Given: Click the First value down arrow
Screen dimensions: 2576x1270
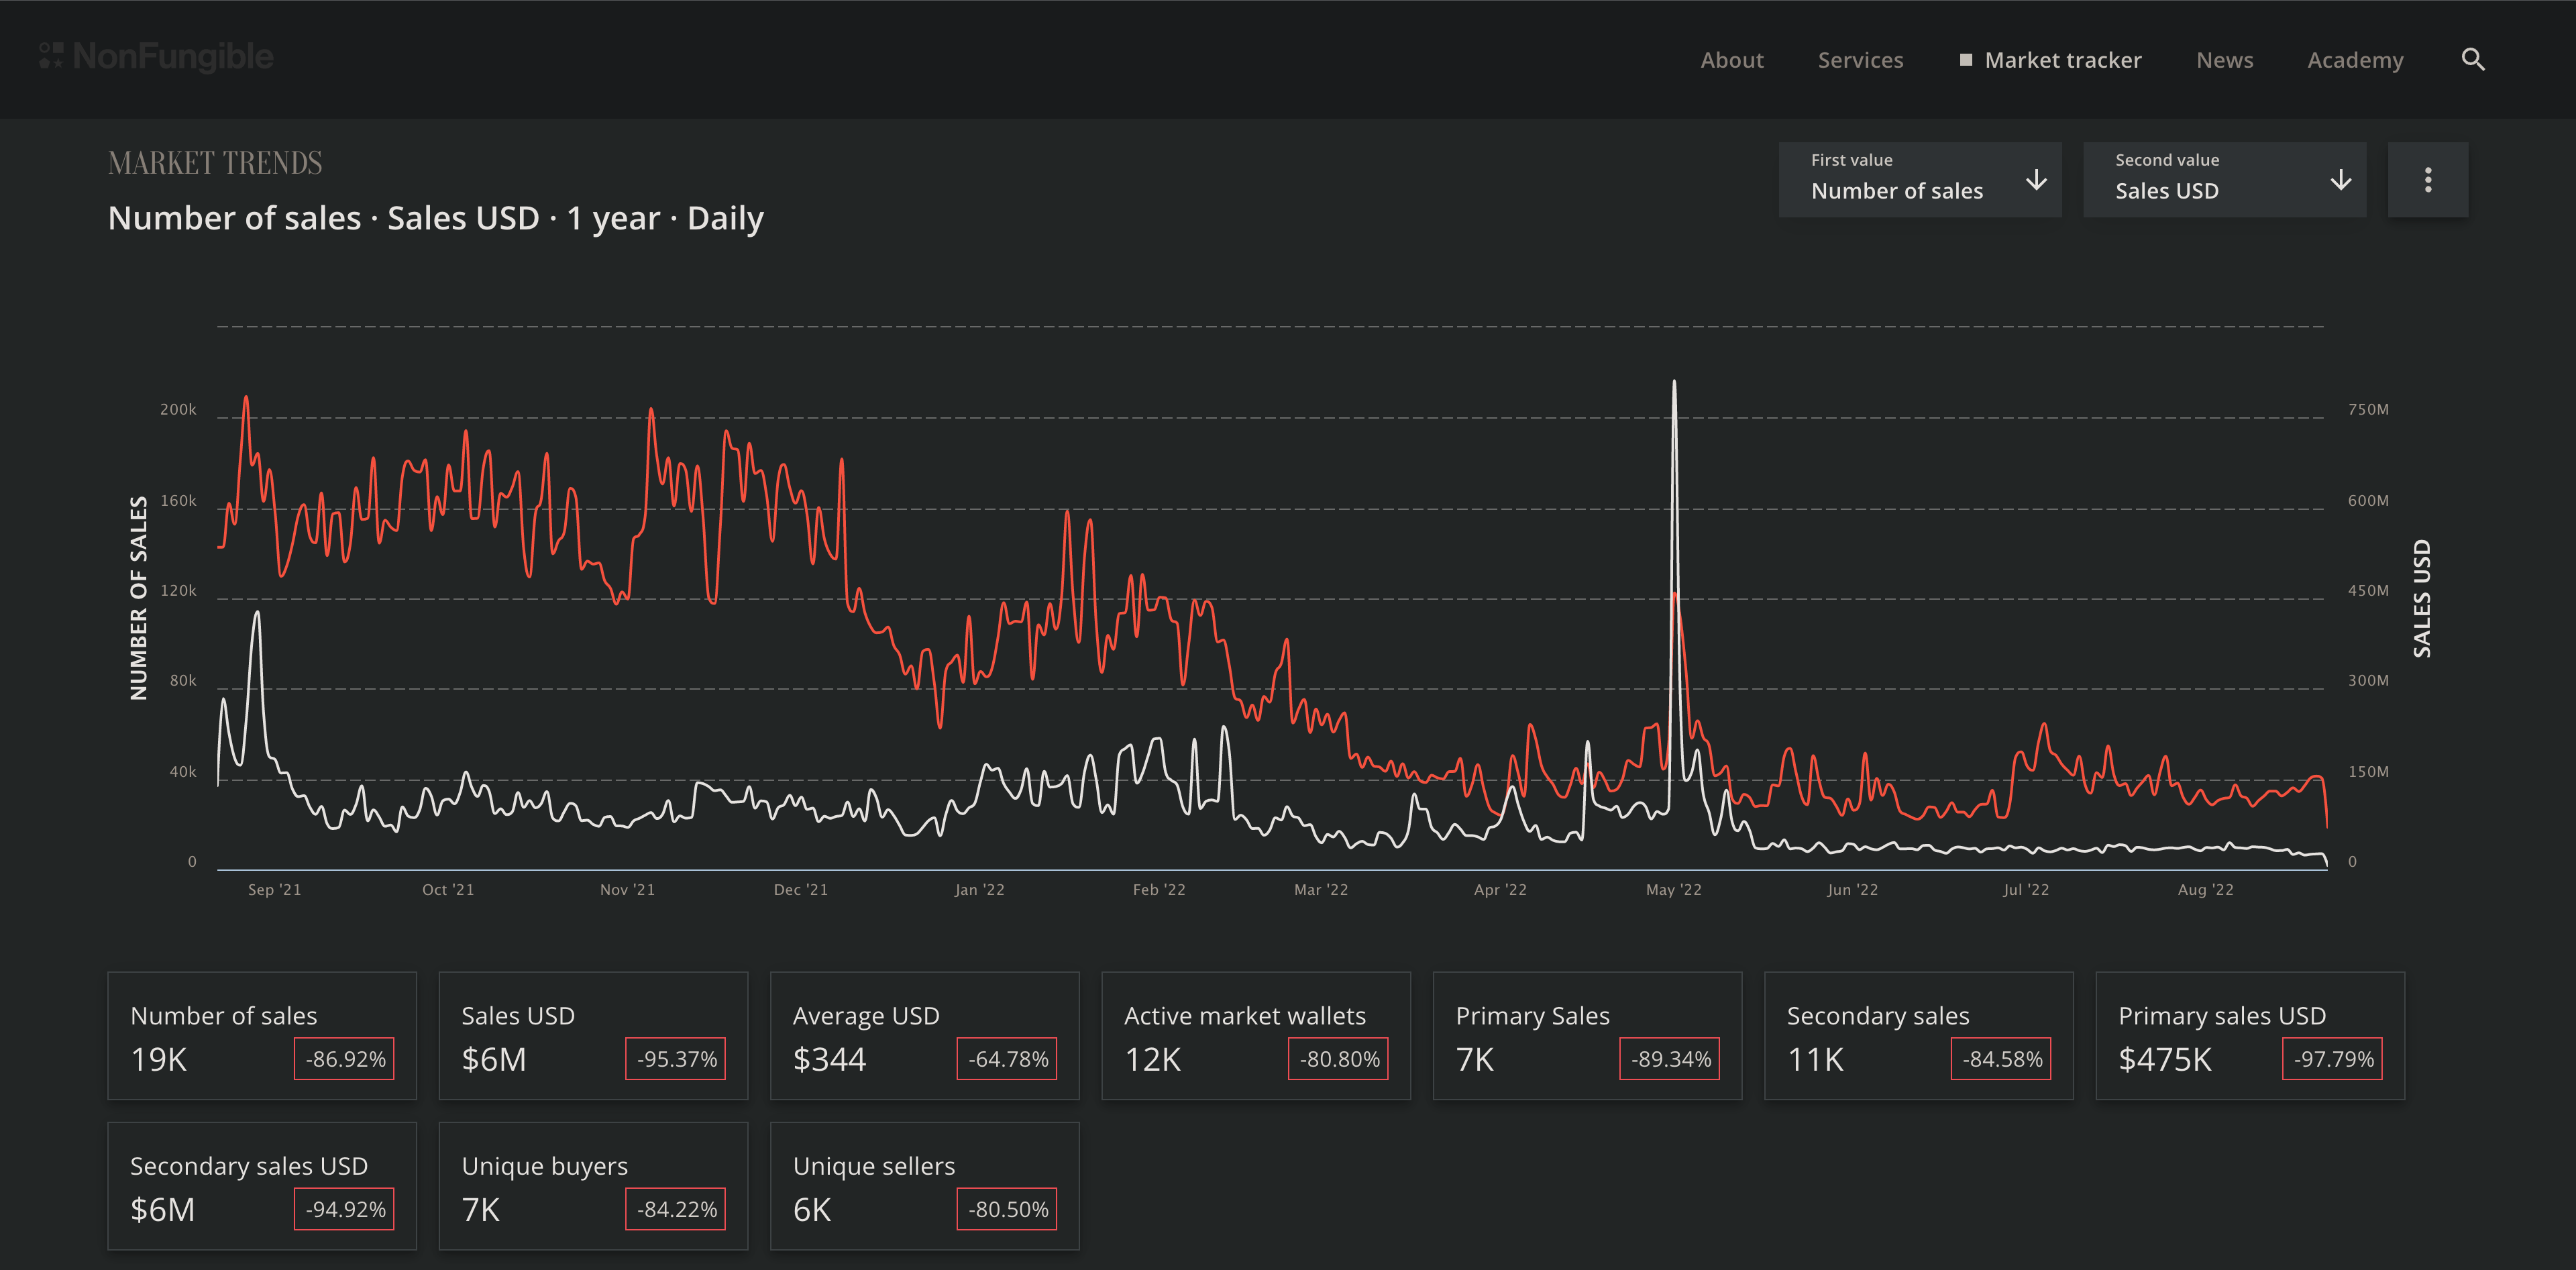Looking at the screenshot, I should pyautogui.click(x=2036, y=180).
